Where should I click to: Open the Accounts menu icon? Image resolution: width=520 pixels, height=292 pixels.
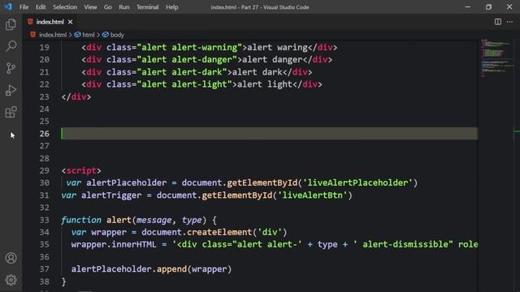(x=11, y=258)
